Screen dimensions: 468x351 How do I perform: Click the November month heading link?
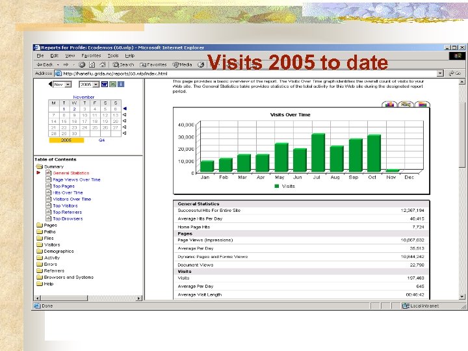[x=84, y=97]
